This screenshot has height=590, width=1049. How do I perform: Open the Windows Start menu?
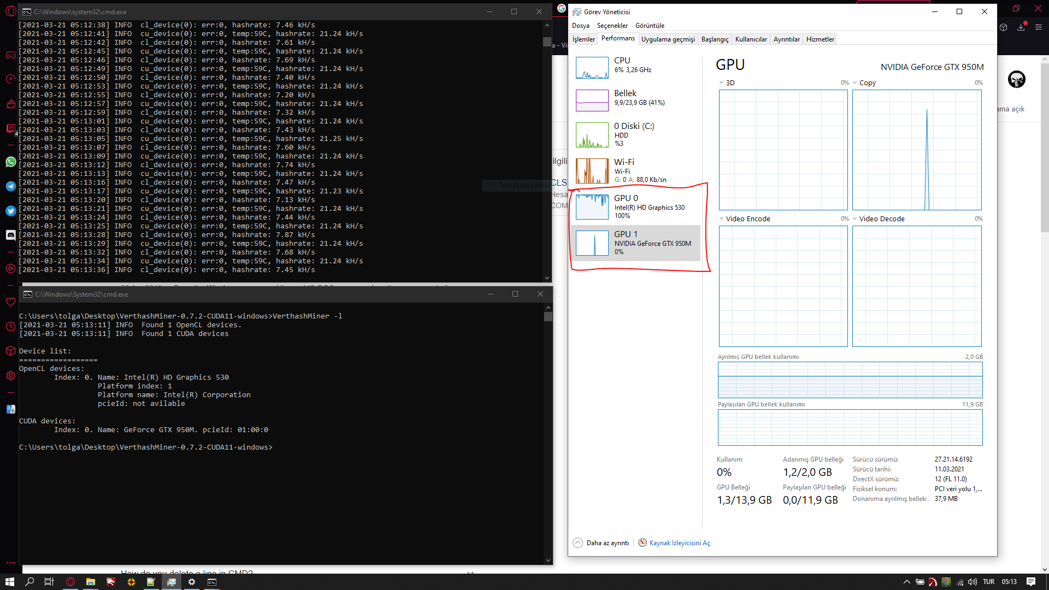coord(10,582)
